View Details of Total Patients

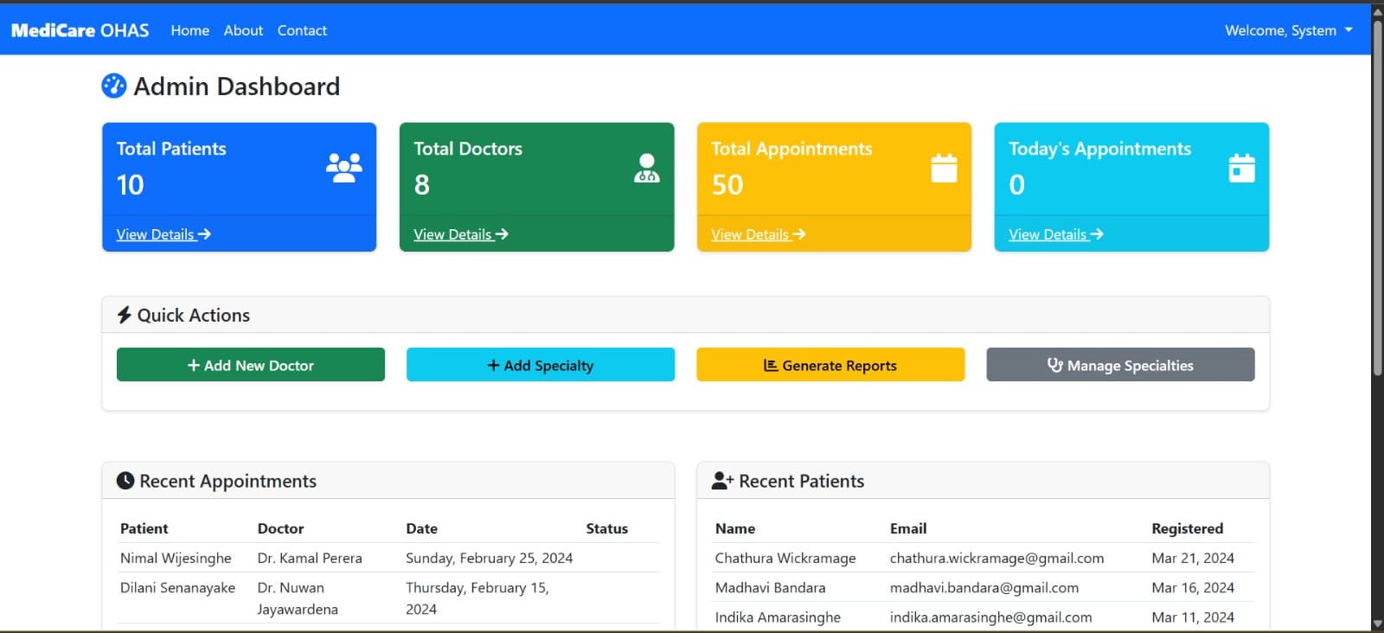(163, 234)
